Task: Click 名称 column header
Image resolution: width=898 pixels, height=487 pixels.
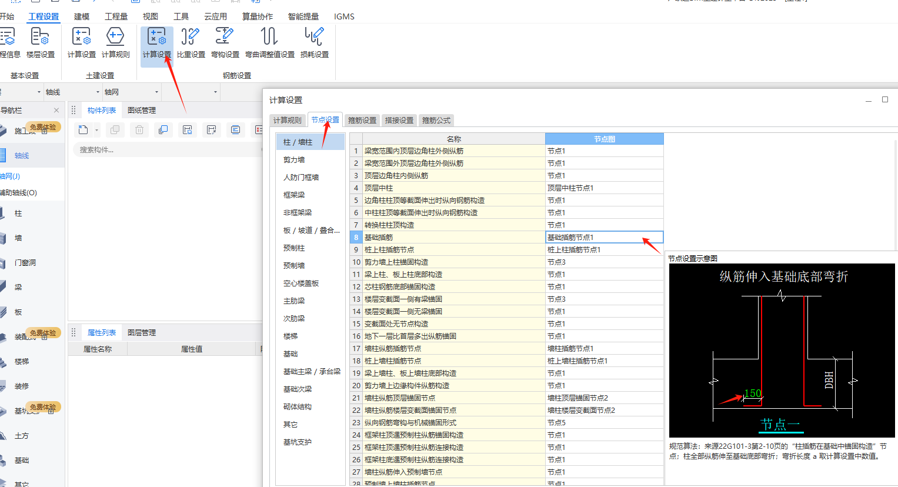Action: pyautogui.click(x=453, y=139)
